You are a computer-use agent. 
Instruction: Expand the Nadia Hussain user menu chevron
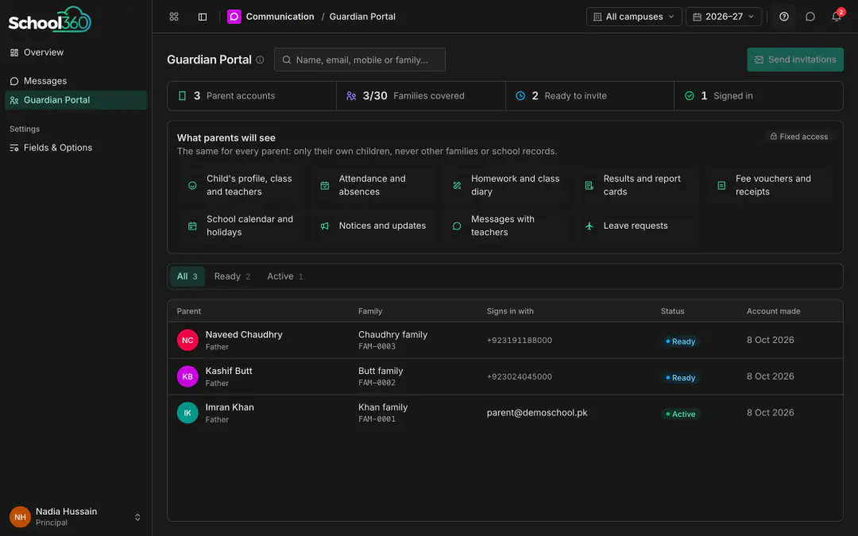[x=137, y=517]
